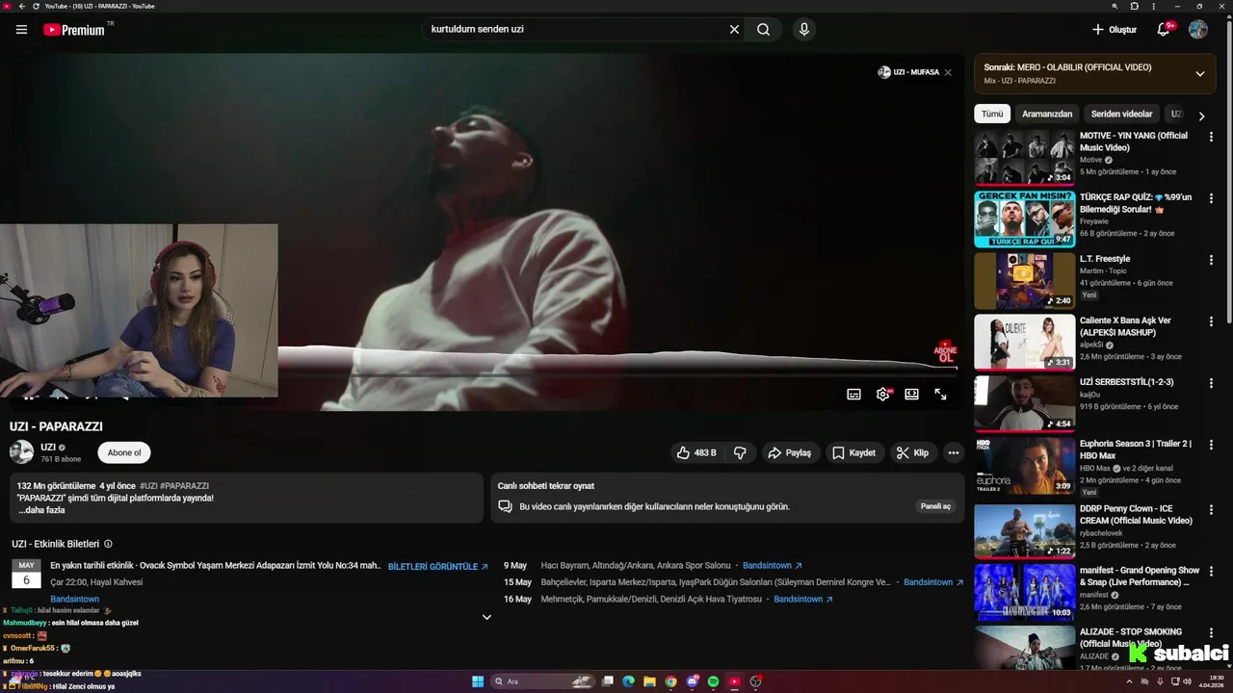Like the video showing 483 B
The image size is (1233, 693).
pyautogui.click(x=696, y=452)
